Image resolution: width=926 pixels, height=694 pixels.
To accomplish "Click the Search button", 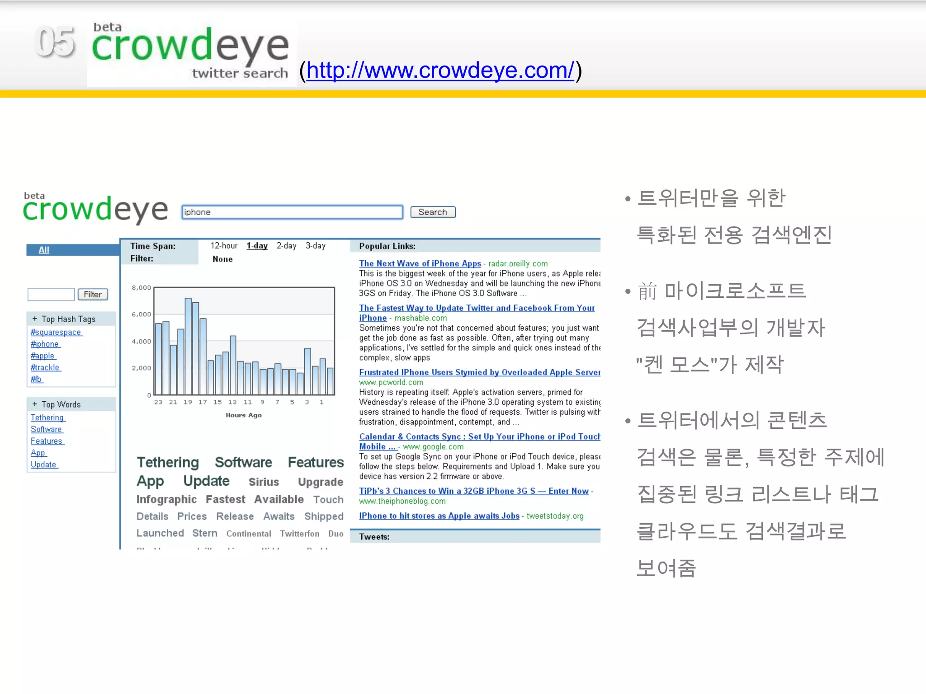I will click(x=432, y=212).
